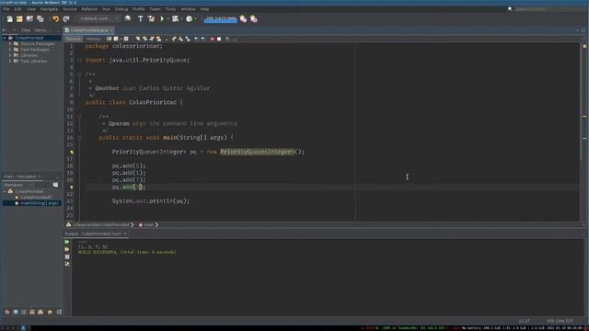Expand the Test Packages node

tap(10, 50)
